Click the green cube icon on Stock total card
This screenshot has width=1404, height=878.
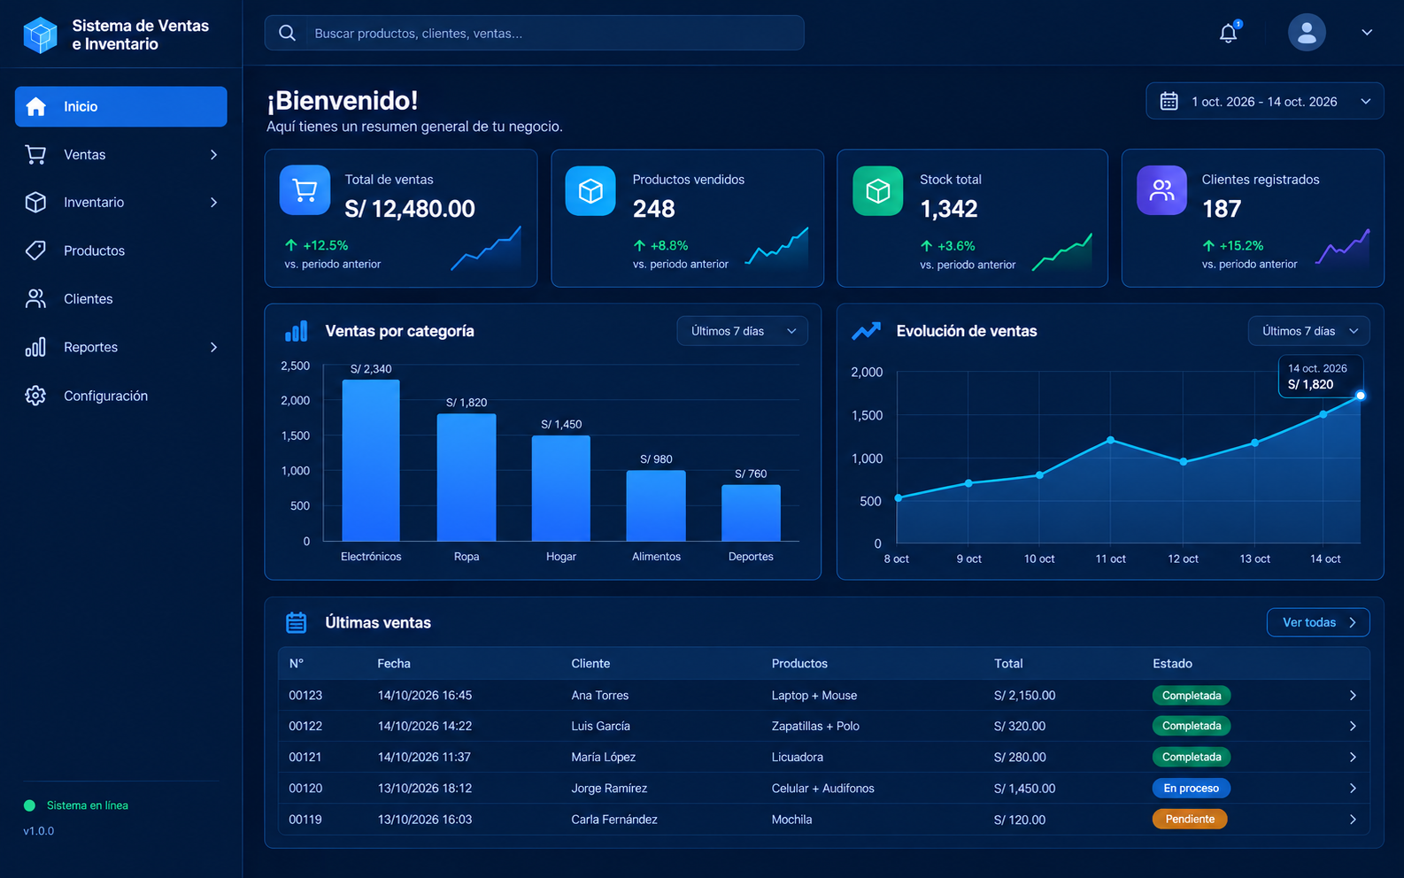click(x=878, y=190)
